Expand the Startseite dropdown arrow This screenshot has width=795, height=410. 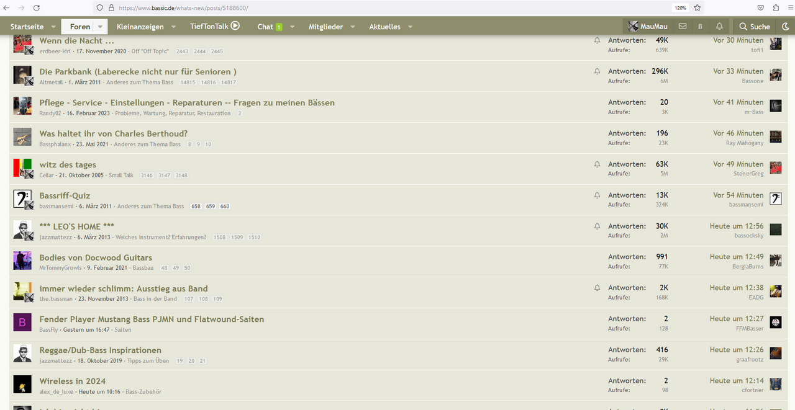(x=53, y=27)
